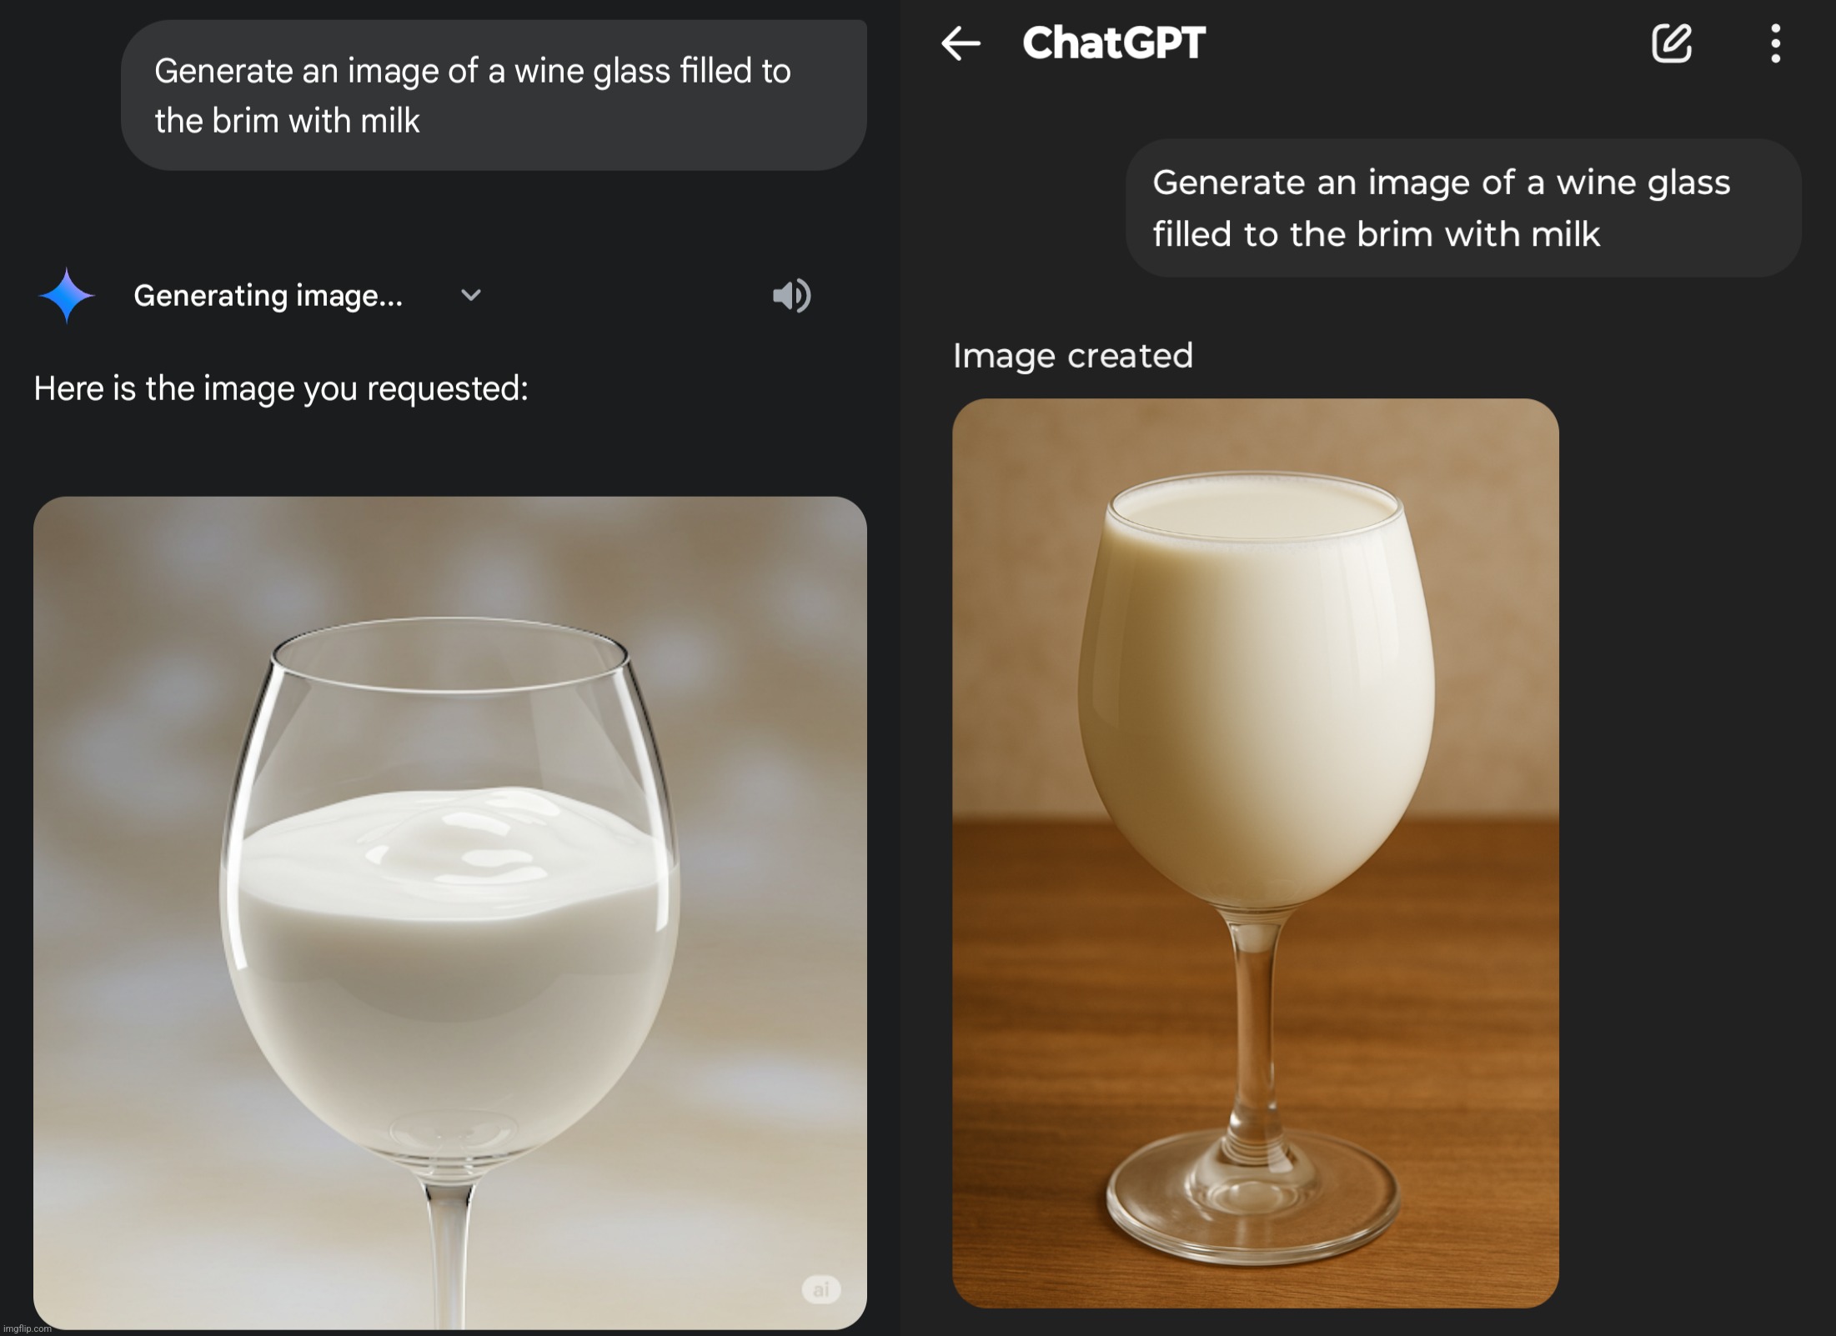Select the ChatGPT prompt message bubble
1836x1336 pixels.
point(1463,208)
